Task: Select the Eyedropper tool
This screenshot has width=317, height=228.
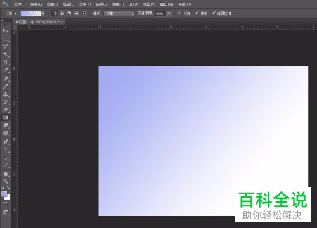Action: [x=6, y=70]
